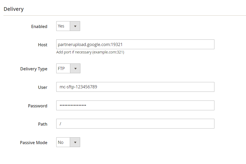Click the Path field label
Viewport: 246px width, 164px height.
click(x=43, y=124)
